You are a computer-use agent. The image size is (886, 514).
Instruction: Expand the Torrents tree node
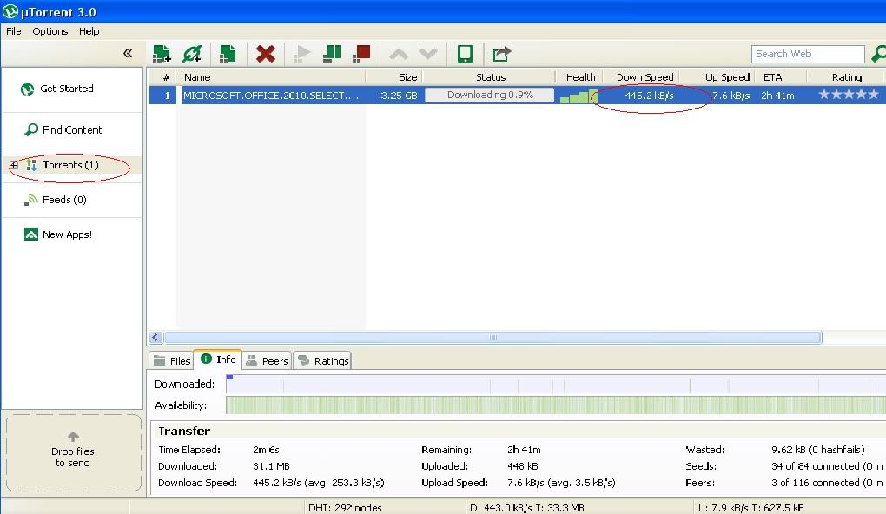[x=14, y=166]
